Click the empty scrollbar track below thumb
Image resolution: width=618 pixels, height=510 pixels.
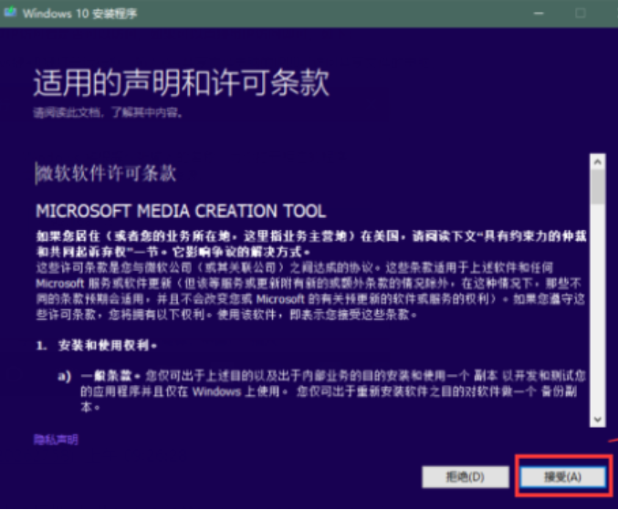tap(597, 310)
